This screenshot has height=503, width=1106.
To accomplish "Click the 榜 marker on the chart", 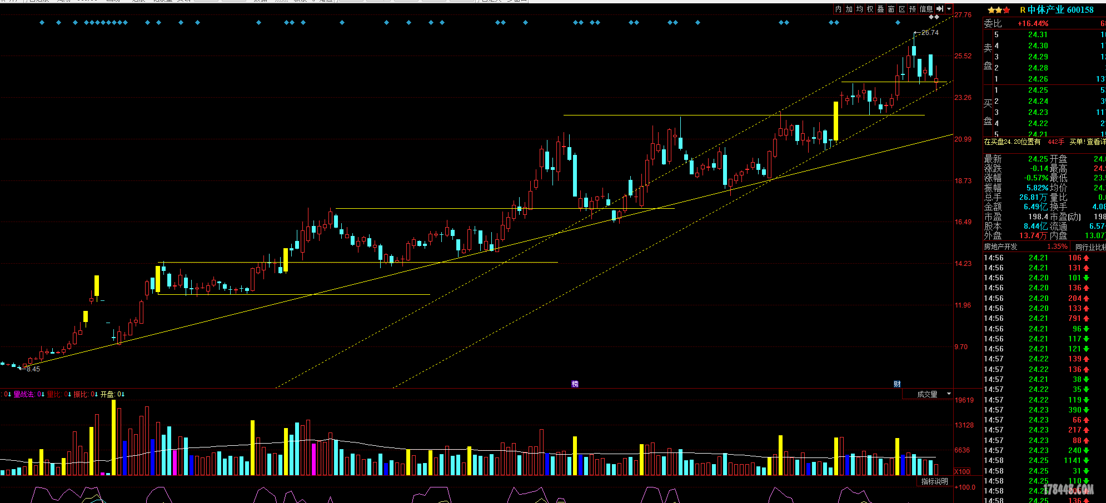I will pyautogui.click(x=575, y=384).
